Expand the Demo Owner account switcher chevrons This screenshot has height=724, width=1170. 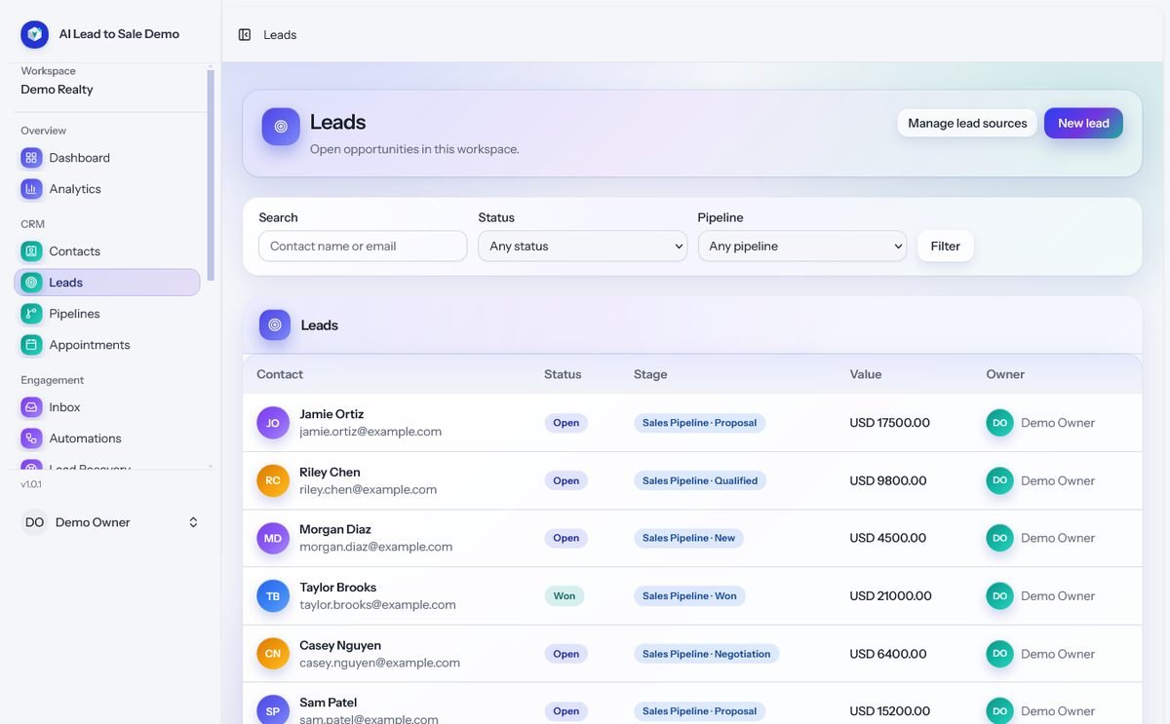point(193,522)
